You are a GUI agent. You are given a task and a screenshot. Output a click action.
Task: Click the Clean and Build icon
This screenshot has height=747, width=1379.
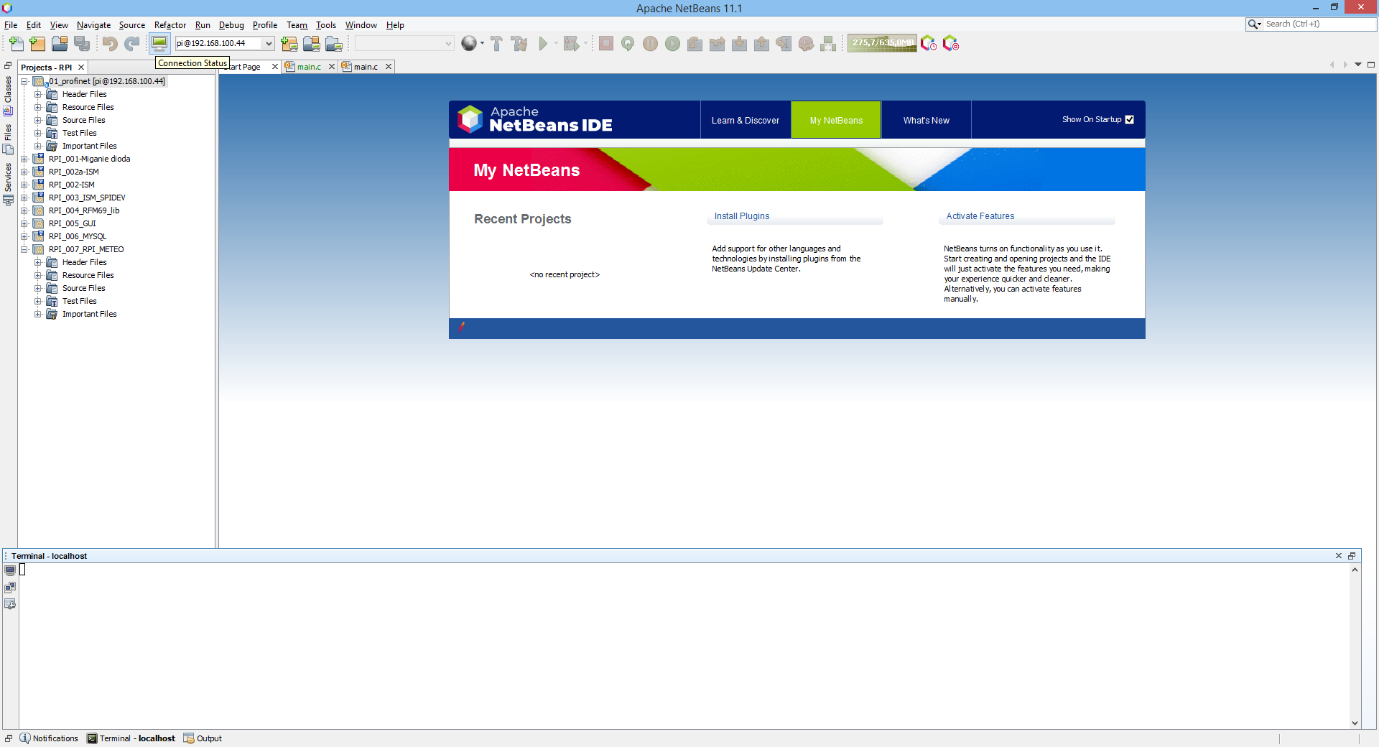519,44
